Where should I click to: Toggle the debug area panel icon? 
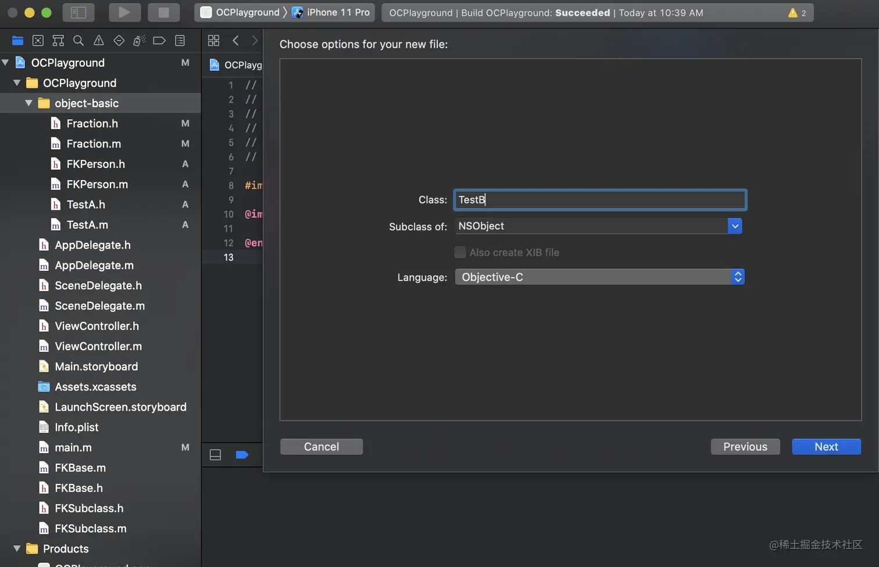click(x=215, y=455)
